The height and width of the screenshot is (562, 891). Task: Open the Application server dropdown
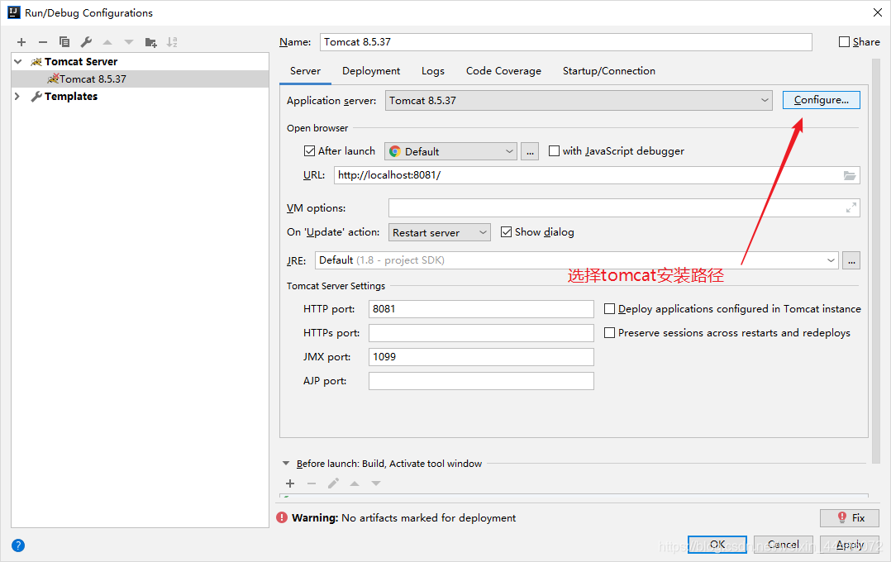pos(579,101)
